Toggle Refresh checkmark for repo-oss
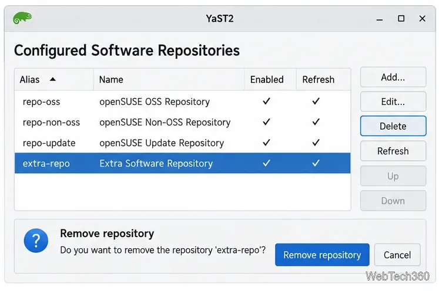Viewport: 439px width, 291px height. (x=316, y=101)
